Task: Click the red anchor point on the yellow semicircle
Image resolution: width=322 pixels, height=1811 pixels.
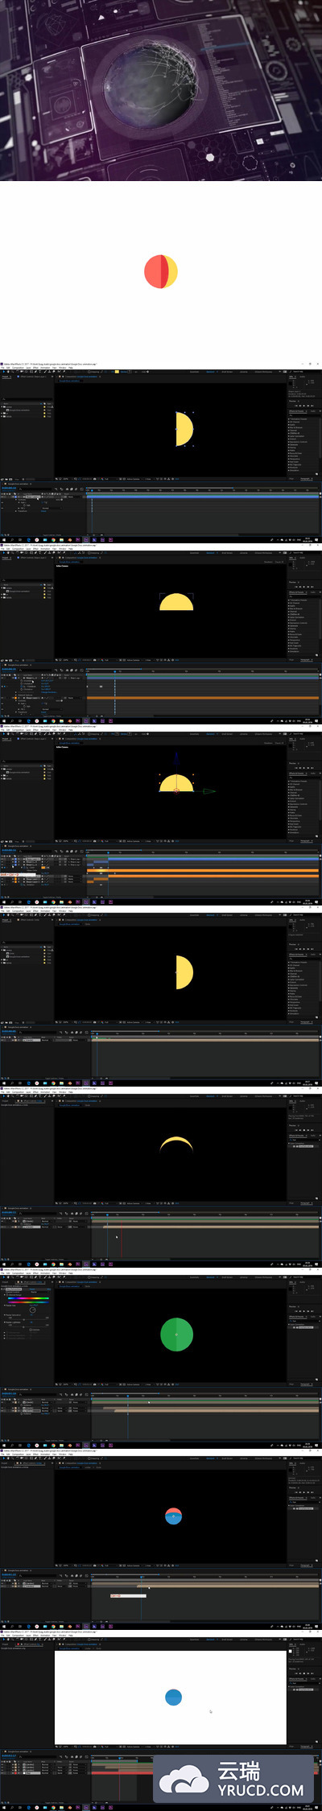Action: (x=176, y=790)
